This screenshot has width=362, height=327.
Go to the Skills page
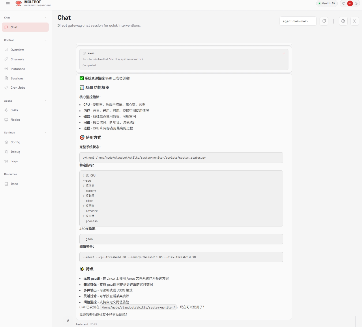click(x=14, y=110)
